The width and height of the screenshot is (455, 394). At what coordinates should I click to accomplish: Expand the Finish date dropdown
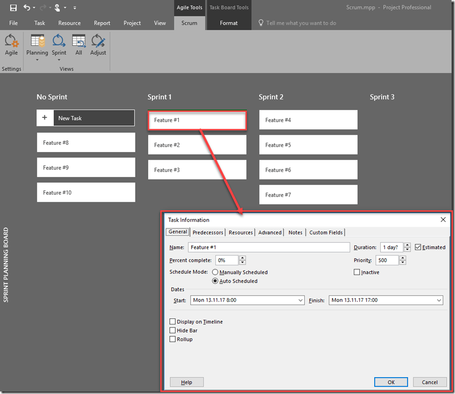[439, 300]
